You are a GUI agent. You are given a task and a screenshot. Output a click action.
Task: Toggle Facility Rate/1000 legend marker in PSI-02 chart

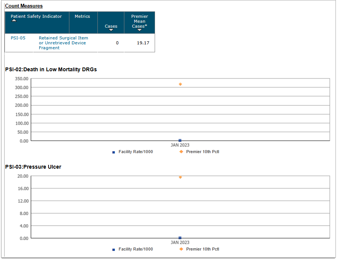(x=113, y=152)
